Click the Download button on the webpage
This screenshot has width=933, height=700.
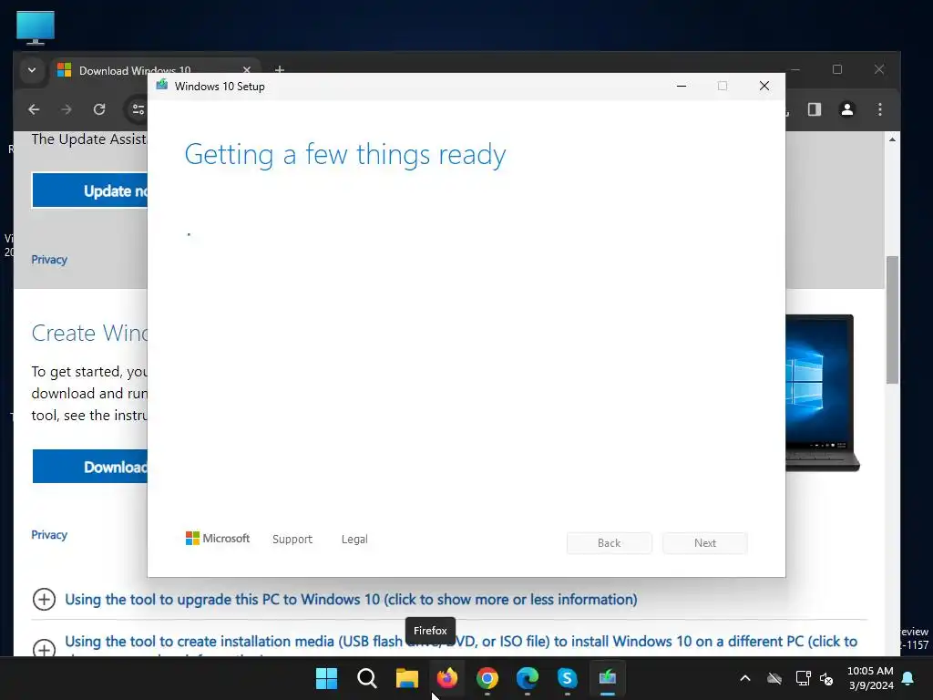click(90, 467)
